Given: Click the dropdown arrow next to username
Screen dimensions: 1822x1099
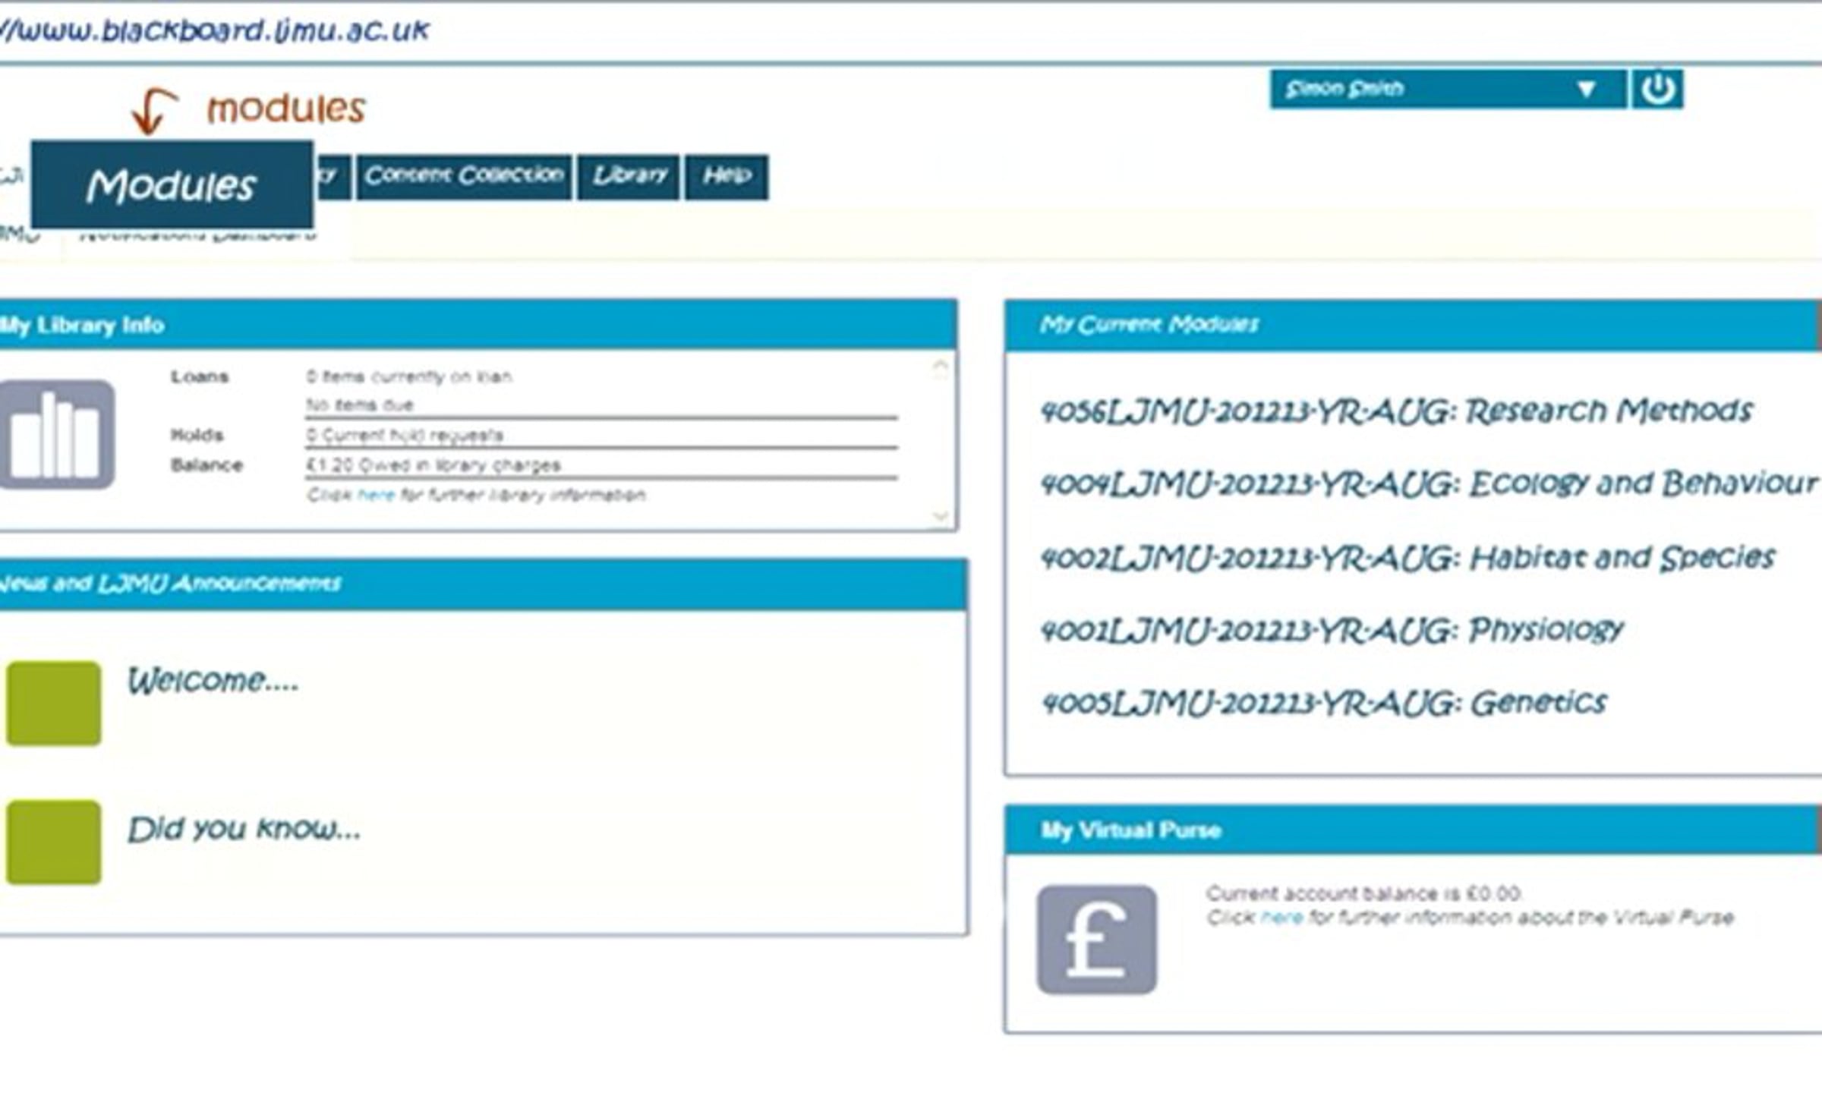Looking at the screenshot, I should point(1585,90).
